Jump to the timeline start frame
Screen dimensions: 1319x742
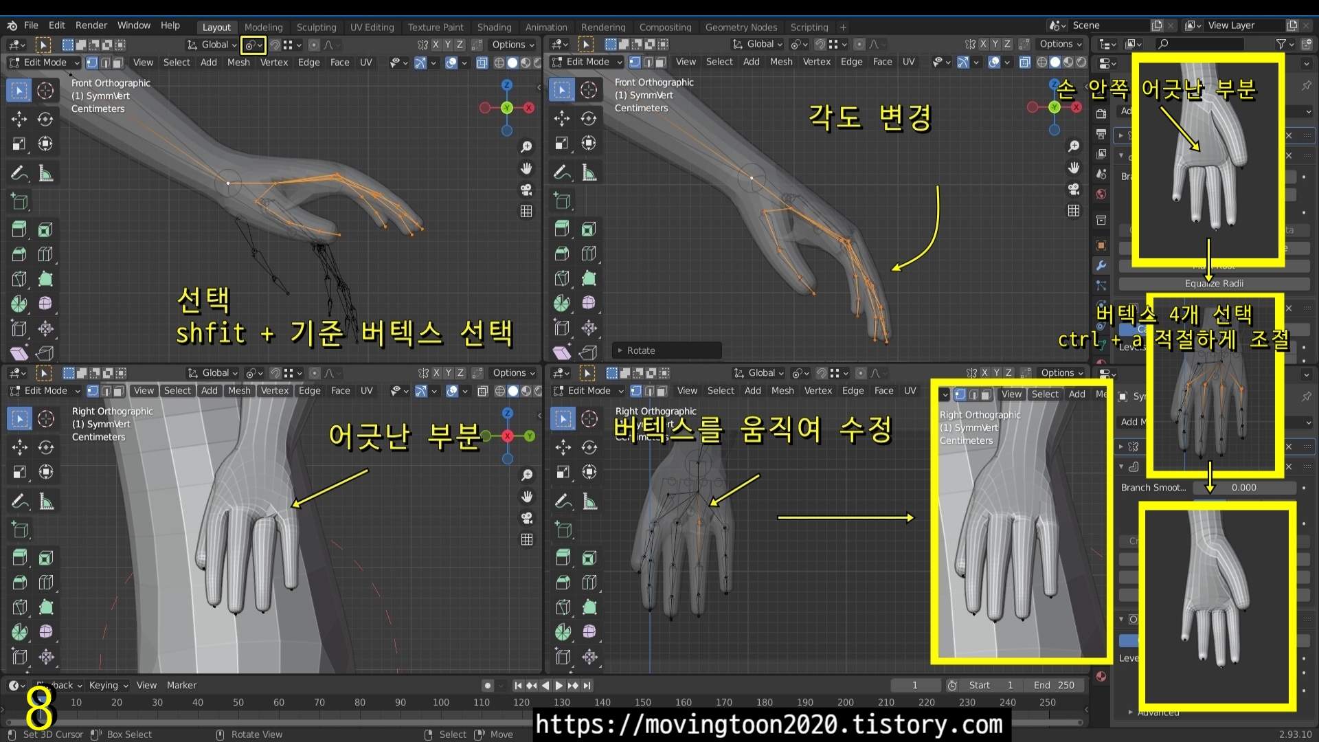pos(518,686)
